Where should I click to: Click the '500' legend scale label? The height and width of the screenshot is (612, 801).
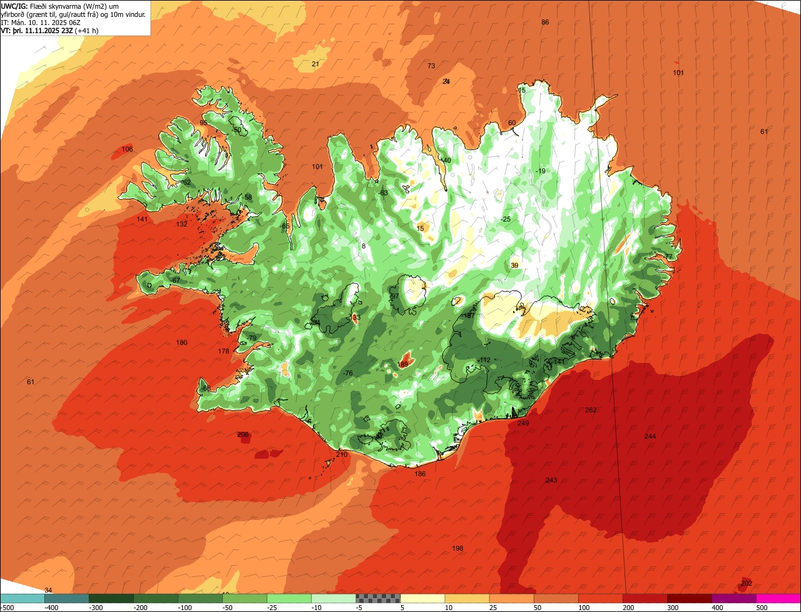coord(762,608)
